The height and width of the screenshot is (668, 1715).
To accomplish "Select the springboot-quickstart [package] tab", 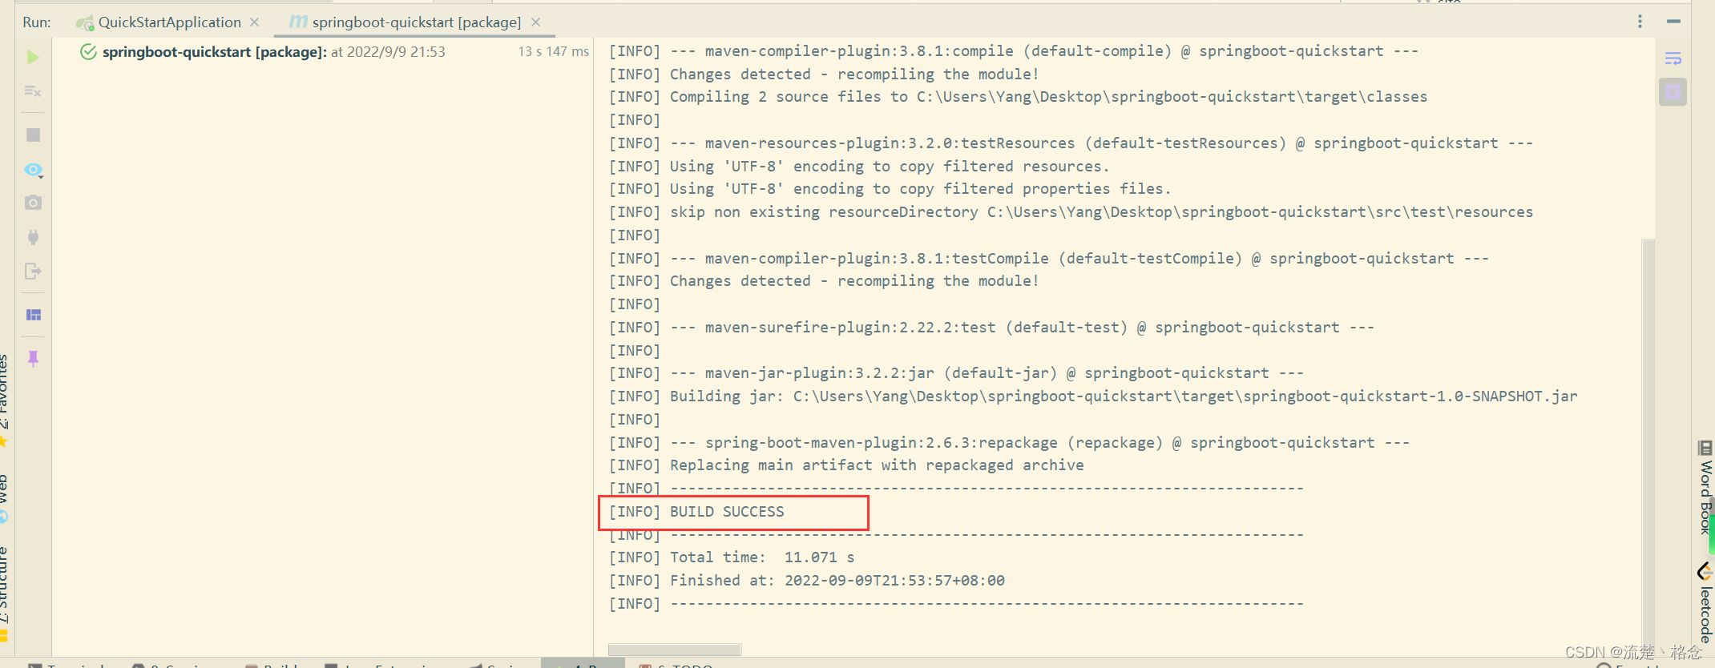I will coord(416,22).
